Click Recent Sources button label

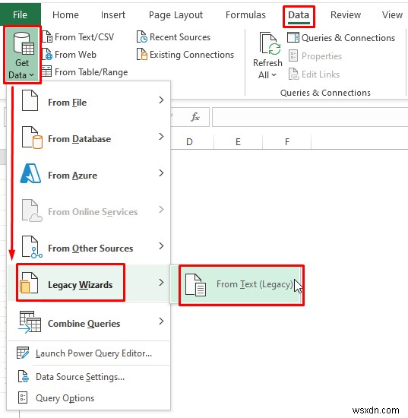tap(180, 36)
